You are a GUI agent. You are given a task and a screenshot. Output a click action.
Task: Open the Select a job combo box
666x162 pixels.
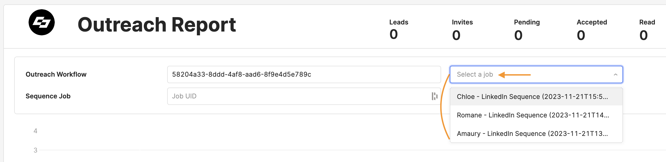coord(536,74)
